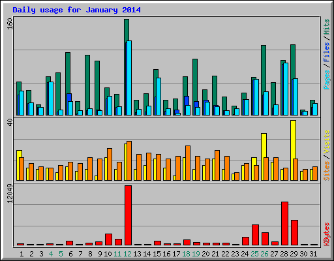The height and width of the screenshot is (261, 334).
Task: Click the day 29 label on the x-axis
Action: pyautogui.click(x=294, y=254)
